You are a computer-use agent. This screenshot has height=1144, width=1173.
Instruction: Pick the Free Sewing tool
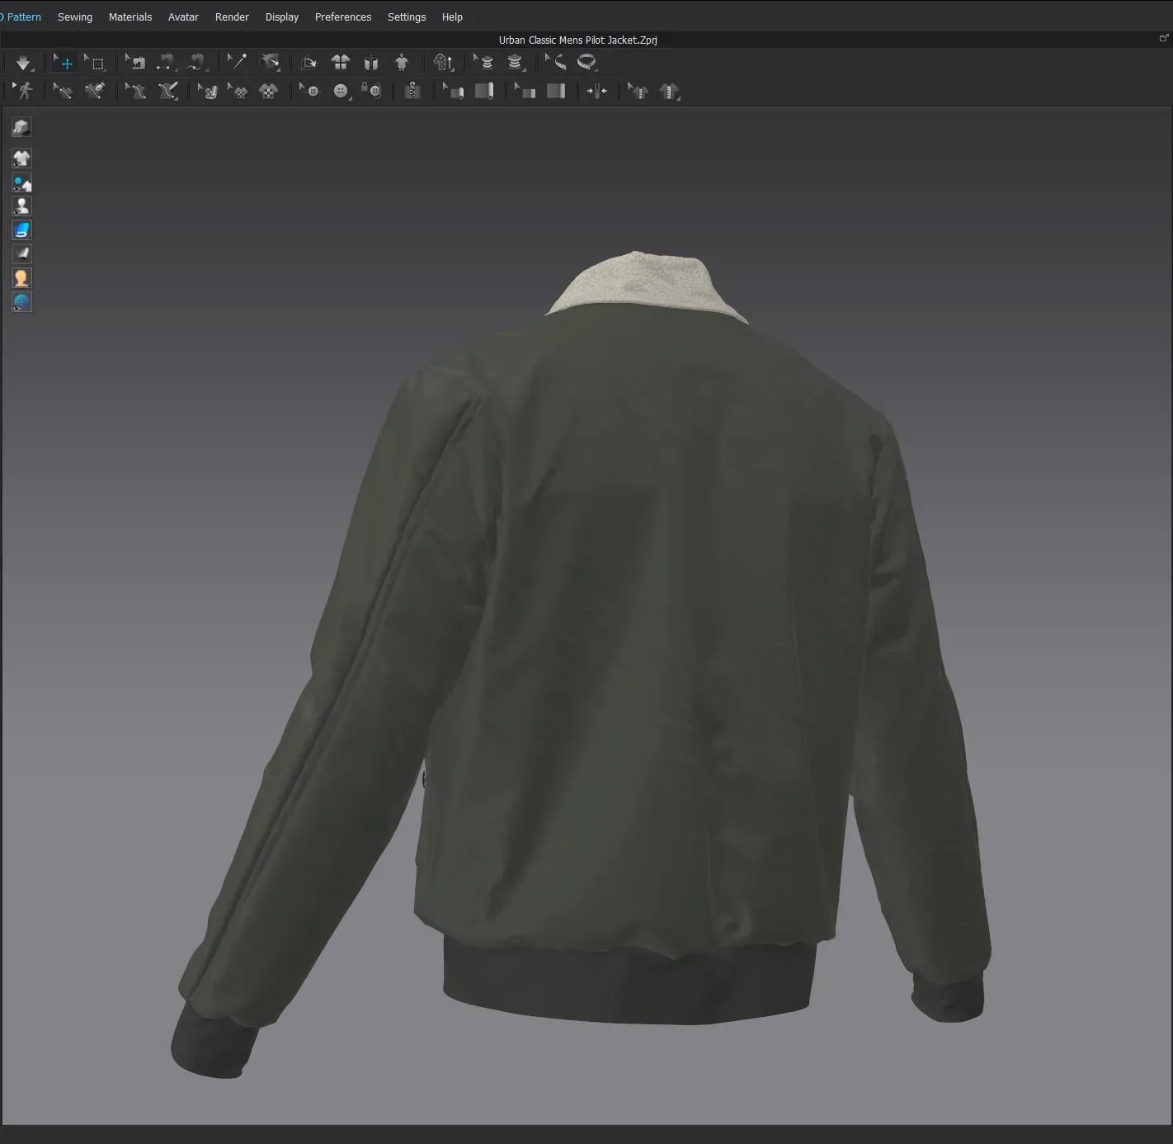(x=196, y=63)
